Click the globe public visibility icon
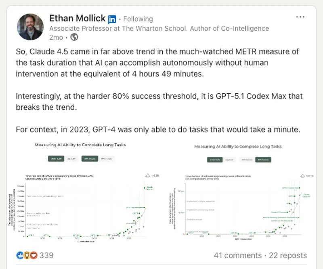 point(74,37)
